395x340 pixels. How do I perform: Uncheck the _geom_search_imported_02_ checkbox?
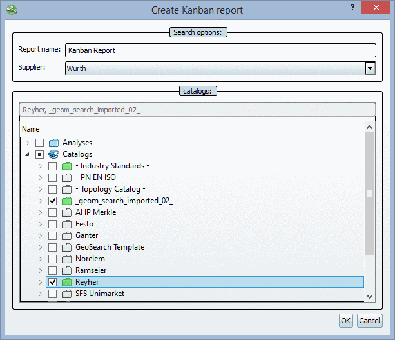point(52,201)
